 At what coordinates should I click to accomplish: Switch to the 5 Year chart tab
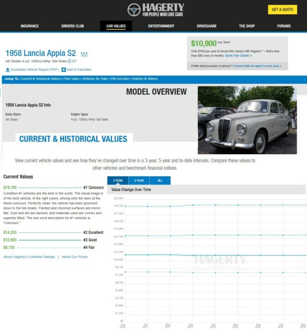(139, 180)
